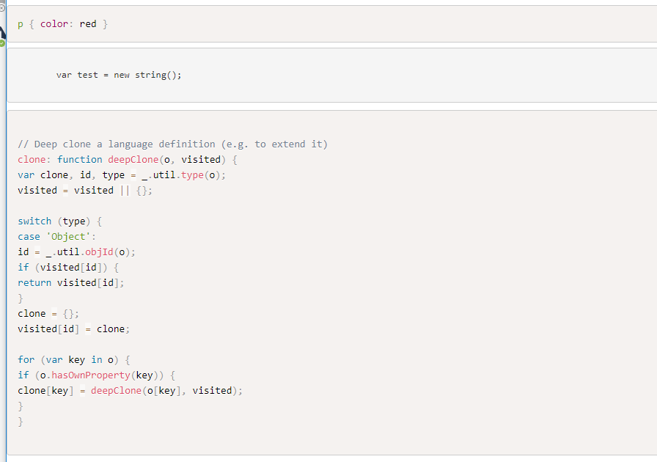
Task: Click the line 'clone = {};'
Action: click(48, 314)
